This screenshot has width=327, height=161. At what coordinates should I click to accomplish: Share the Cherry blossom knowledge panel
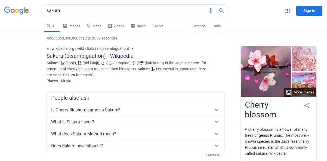(307, 105)
